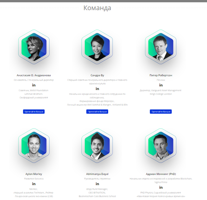Open Aylon Morley's LinkedIn icon

(34, 184)
